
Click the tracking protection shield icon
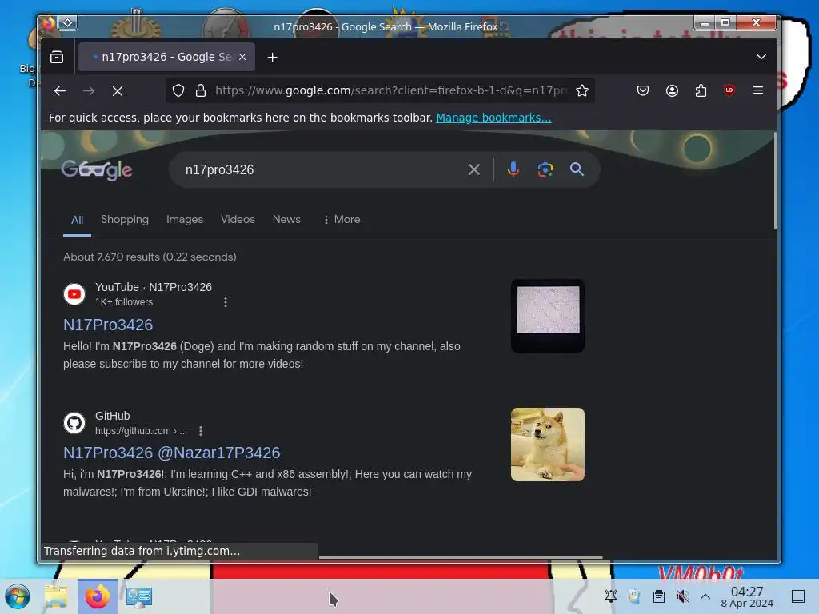[178, 90]
